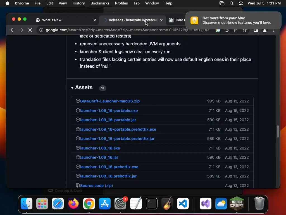
Task: Bookmark this page with the star icon
Action: click(x=245, y=30)
